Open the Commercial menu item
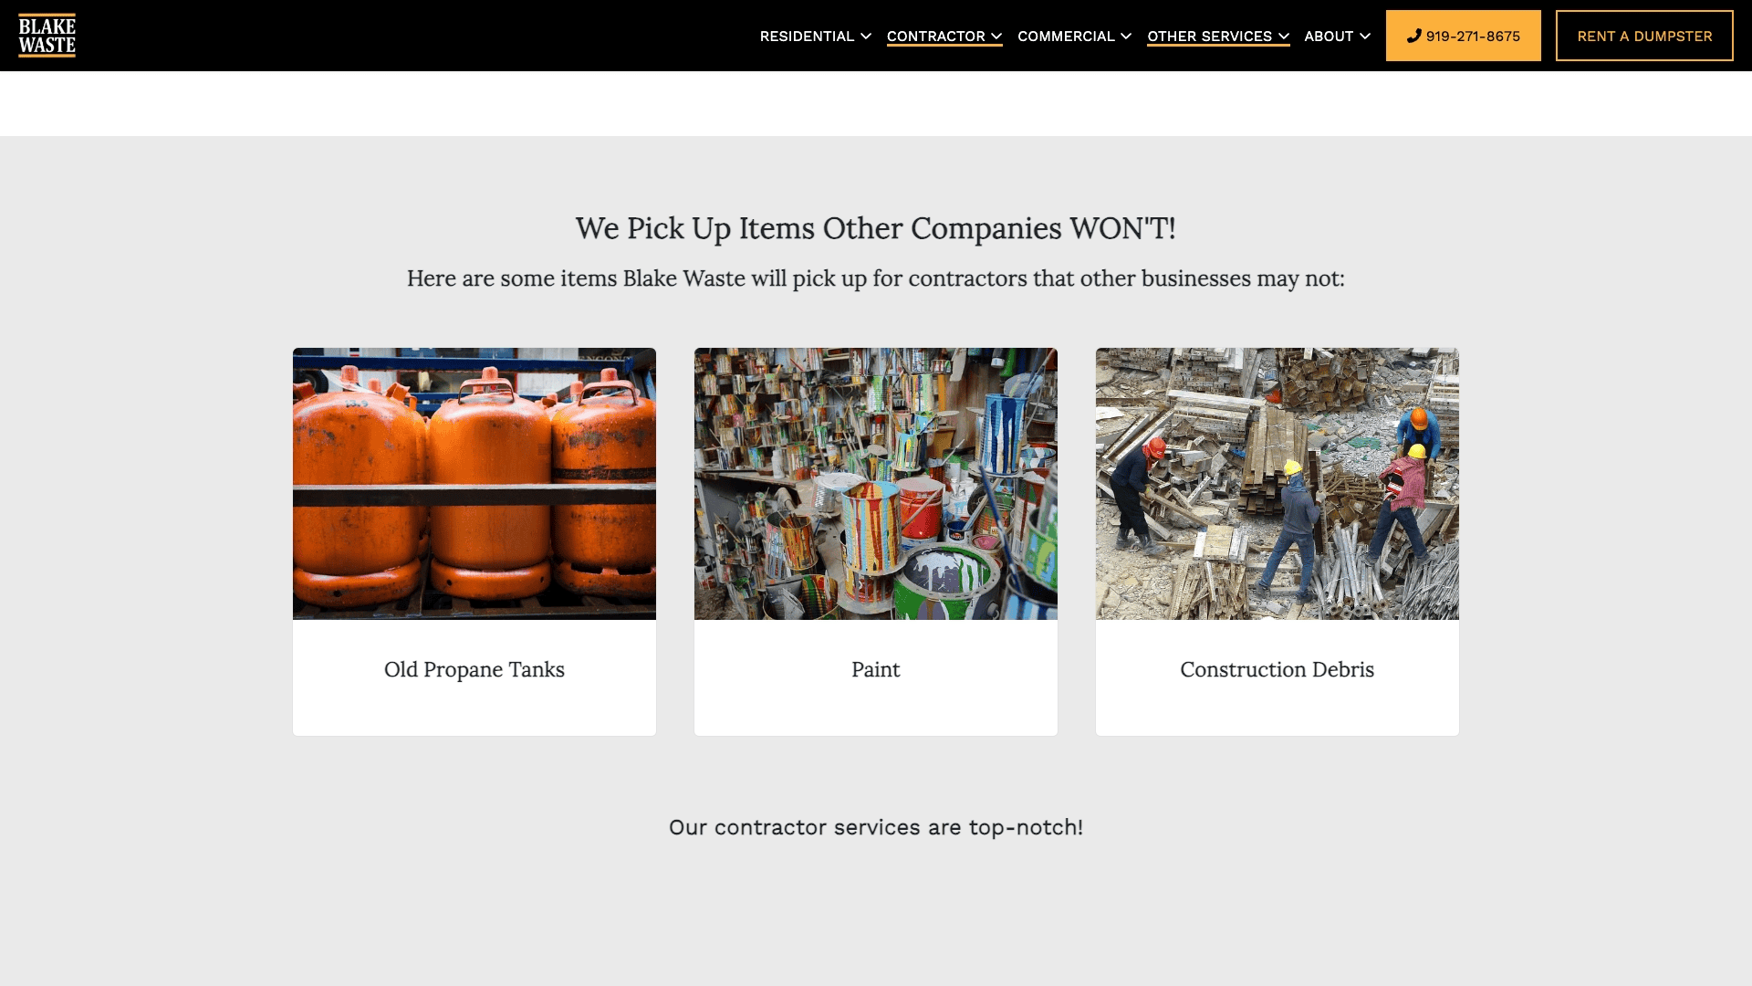This screenshot has height=986, width=1752. (1066, 37)
